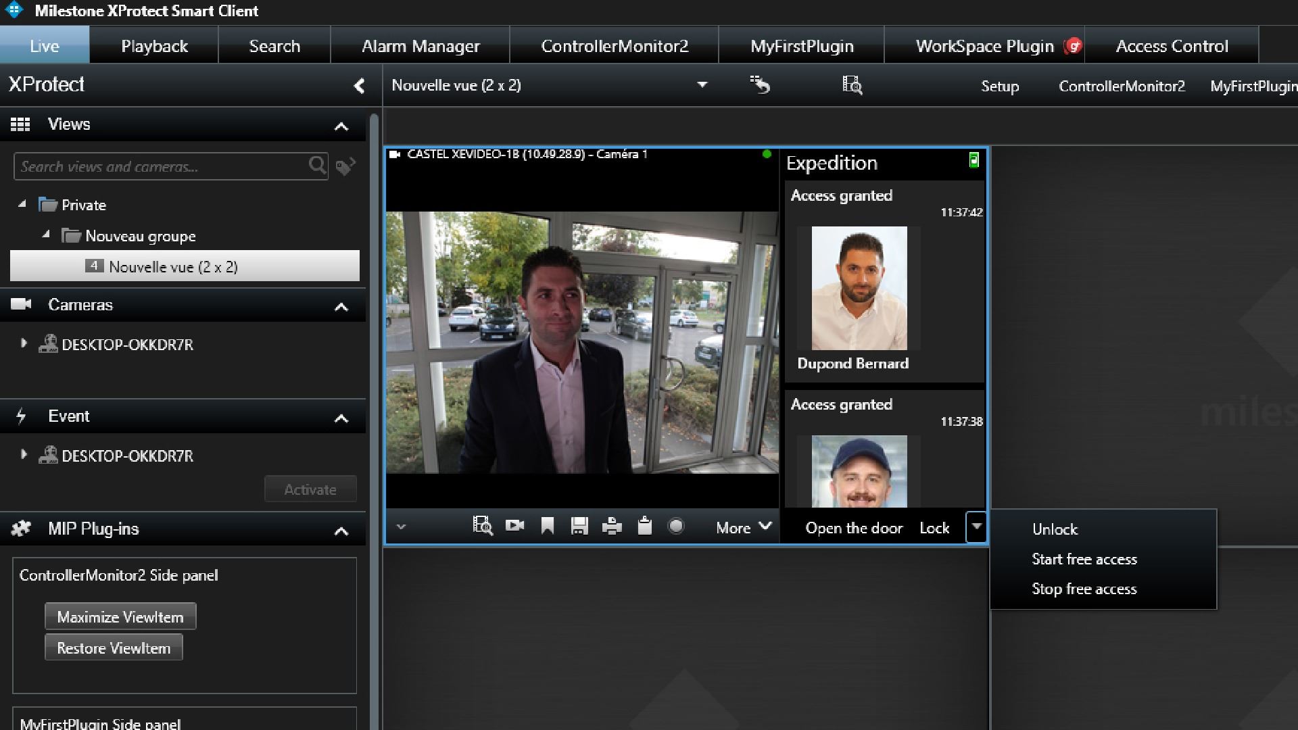Collapse the Cameras section

coord(341,306)
